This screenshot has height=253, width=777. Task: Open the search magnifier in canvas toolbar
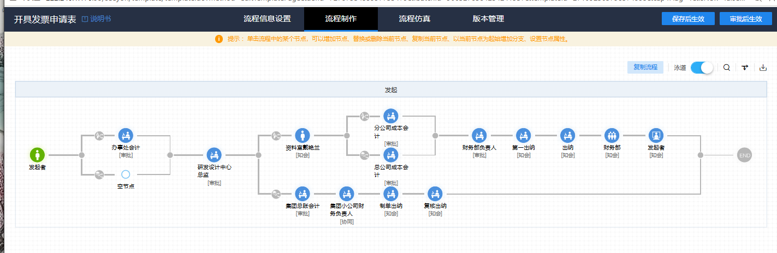727,68
